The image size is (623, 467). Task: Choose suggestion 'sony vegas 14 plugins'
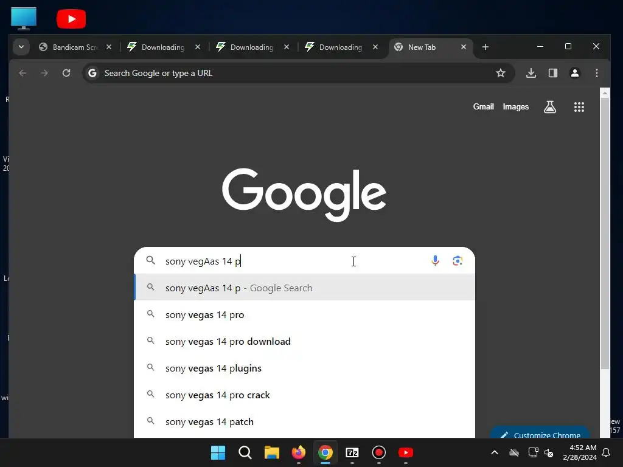pyautogui.click(x=305, y=368)
